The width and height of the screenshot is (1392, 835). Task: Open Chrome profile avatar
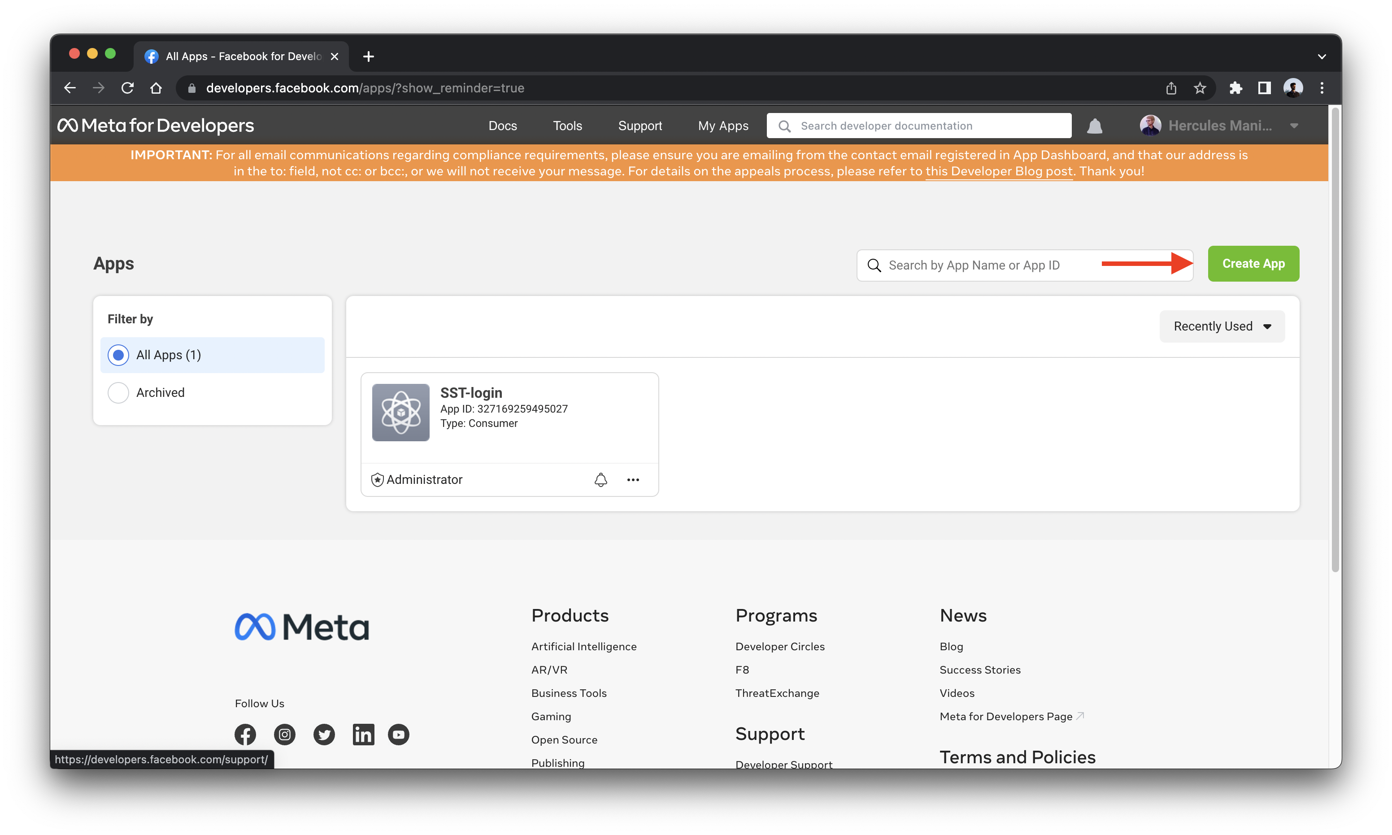click(x=1293, y=88)
